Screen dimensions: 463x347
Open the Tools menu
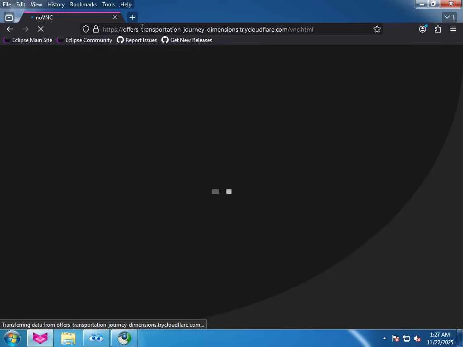[108, 5]
